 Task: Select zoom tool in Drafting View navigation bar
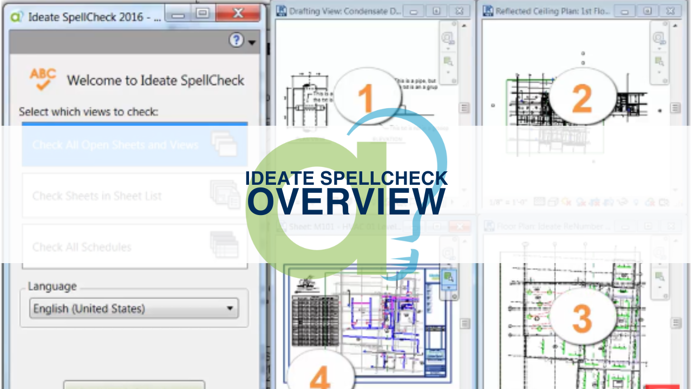click(448, 61)
